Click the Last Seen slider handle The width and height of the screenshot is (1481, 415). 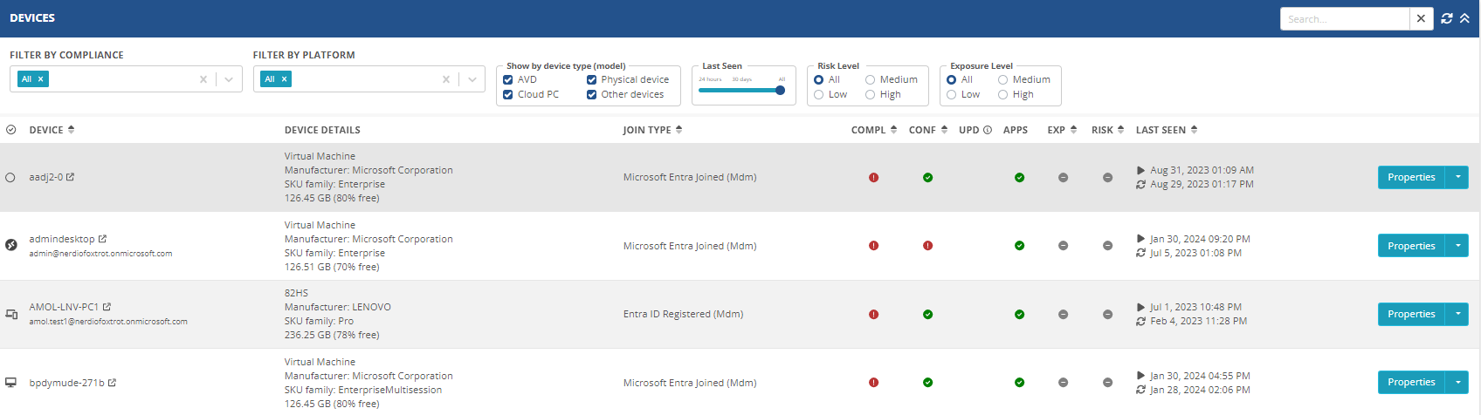780,90
